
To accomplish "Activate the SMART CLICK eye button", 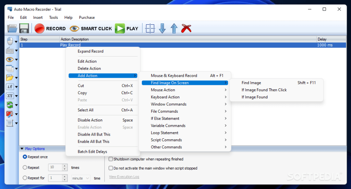I will click(90, 29).
